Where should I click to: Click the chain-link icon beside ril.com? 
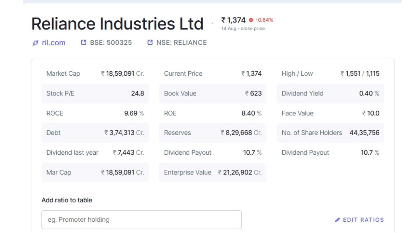(x=35, y=43)
